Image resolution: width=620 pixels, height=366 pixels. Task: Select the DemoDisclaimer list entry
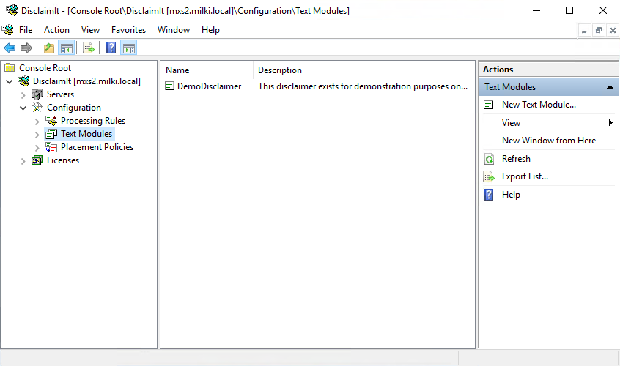[209, 86]
